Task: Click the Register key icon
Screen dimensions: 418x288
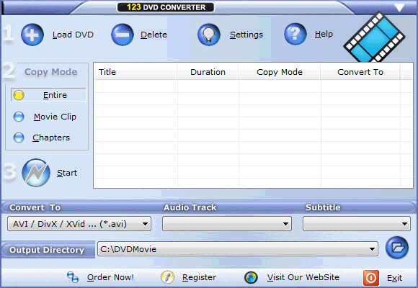Action: point(168,277)
